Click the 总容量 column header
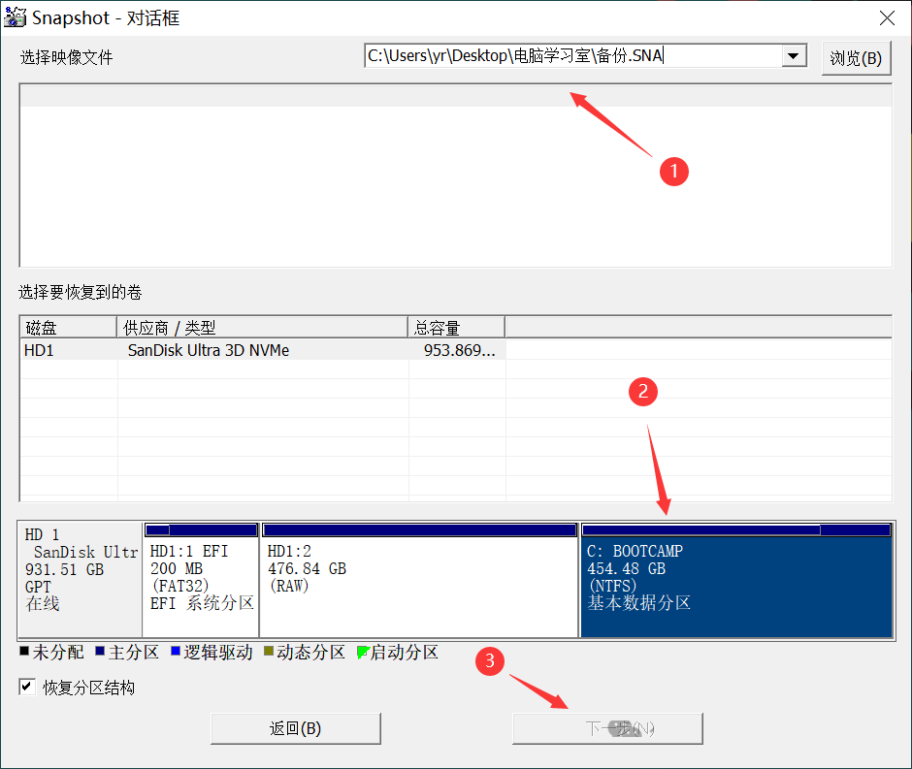The width and height of the screenshot is (912, 769). point(456,328)
